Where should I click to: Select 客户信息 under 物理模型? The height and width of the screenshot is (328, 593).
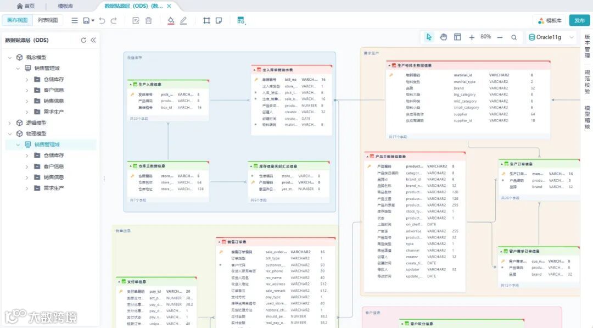tap(54, 166)
